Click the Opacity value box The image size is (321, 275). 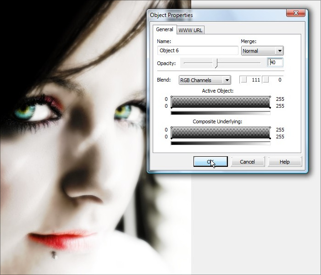(x=276, y=63)
